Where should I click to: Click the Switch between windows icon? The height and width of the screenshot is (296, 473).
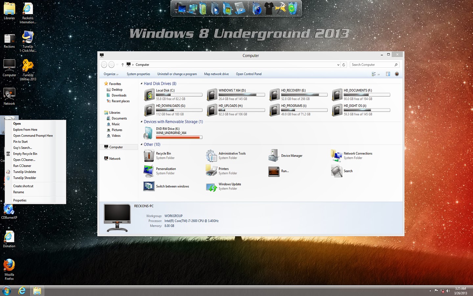pos(149,186)
